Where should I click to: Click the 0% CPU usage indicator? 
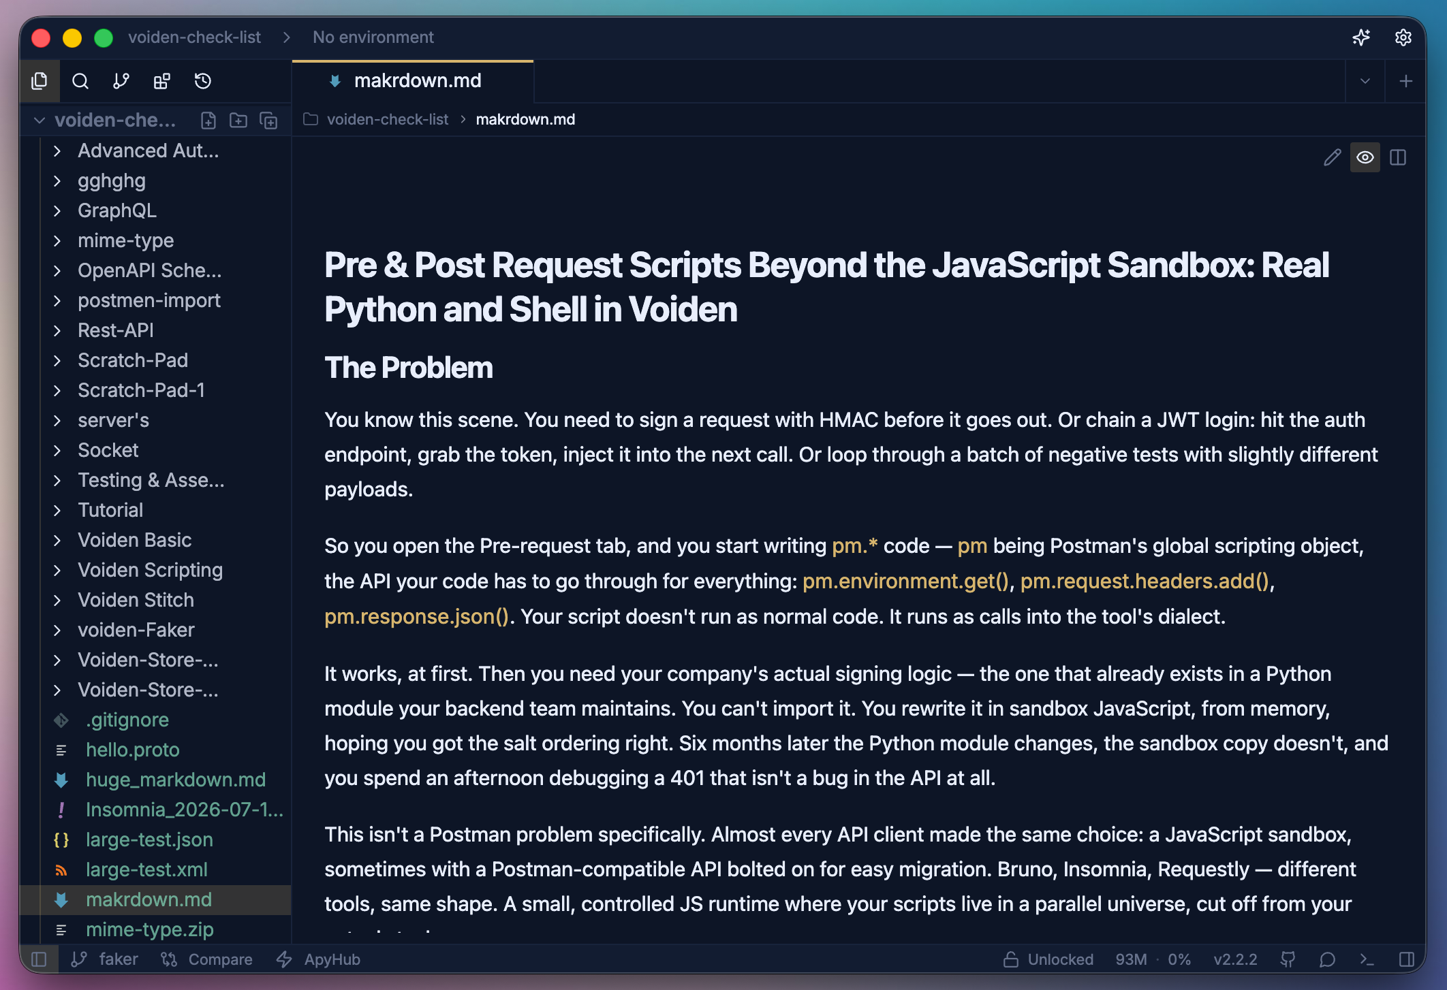point(1179,959)
